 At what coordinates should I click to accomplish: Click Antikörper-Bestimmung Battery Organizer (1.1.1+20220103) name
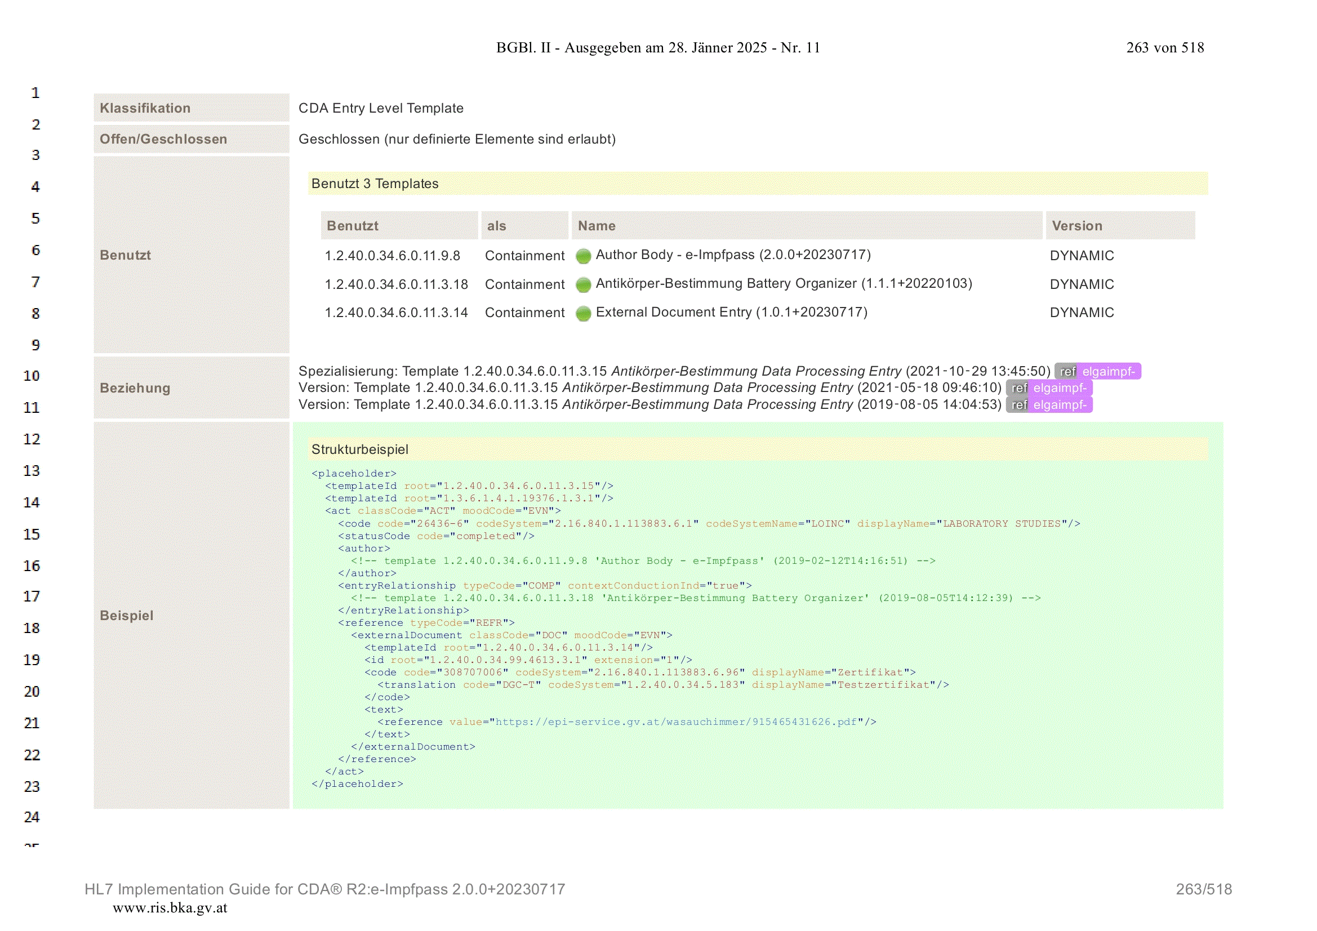tap(784, 283)
